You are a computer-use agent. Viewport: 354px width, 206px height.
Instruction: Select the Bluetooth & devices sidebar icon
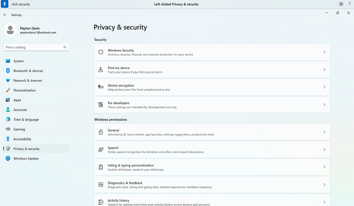[8, 71]
